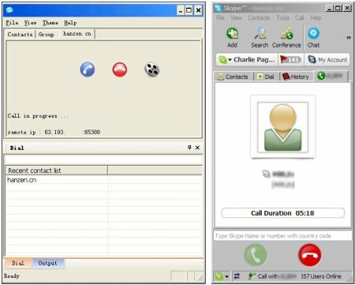Image resolution: width=355 pixels, height=285 pixels.
Task: Close the Dial panel
Action: pos(197,148)
